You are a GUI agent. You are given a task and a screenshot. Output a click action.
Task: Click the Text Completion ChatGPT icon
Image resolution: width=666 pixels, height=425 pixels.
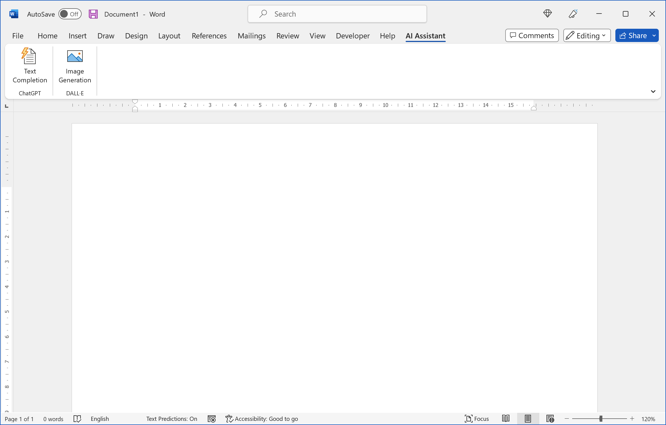pos(29,57)
